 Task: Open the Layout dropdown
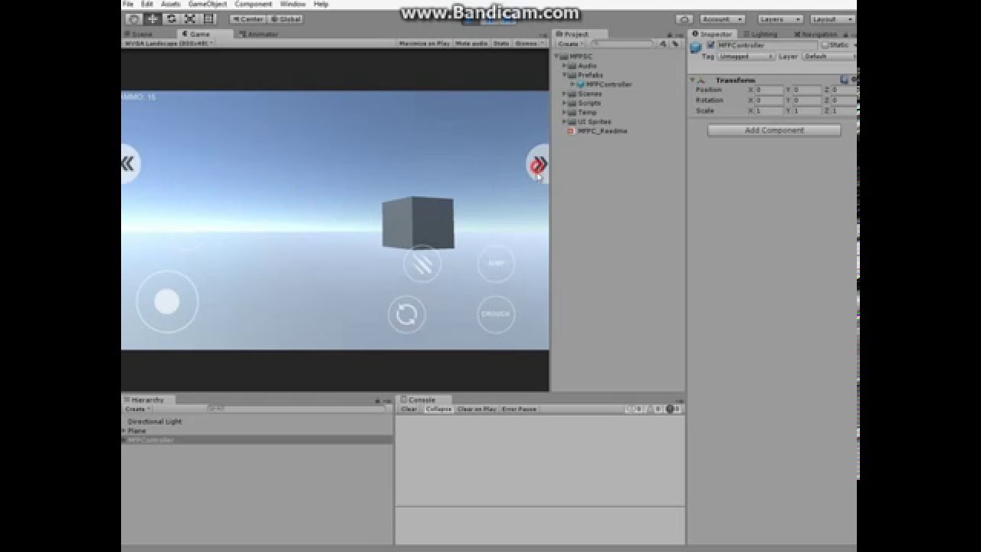(832, 19)
